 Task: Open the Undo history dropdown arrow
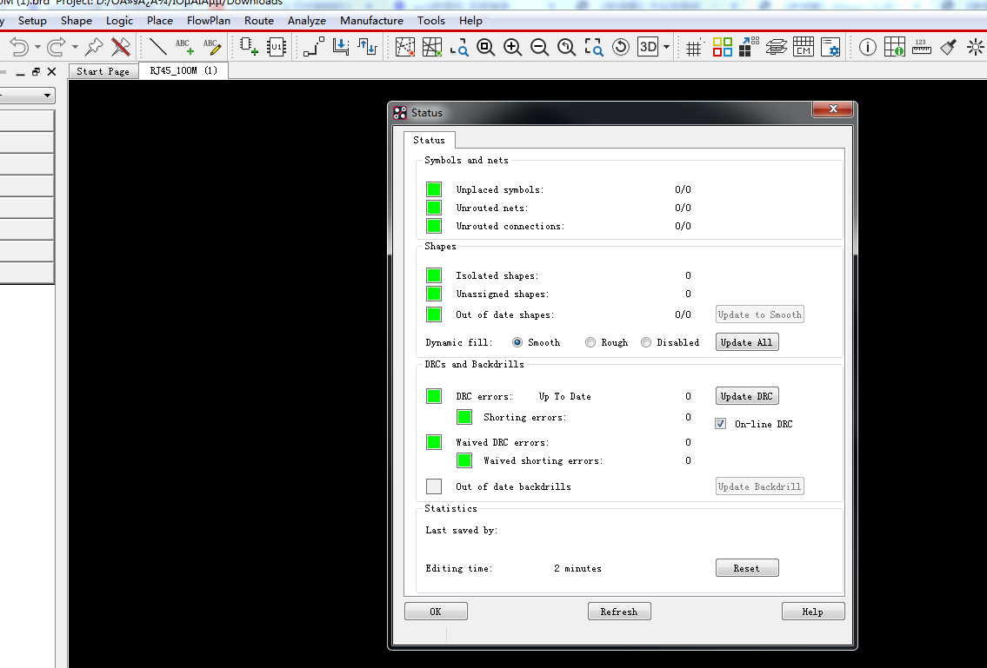click(x=37, y=47)
